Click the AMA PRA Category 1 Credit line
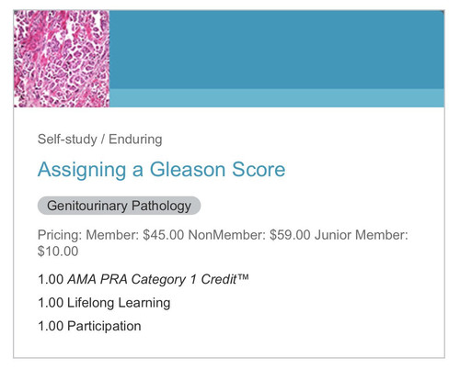 [143, 279]
